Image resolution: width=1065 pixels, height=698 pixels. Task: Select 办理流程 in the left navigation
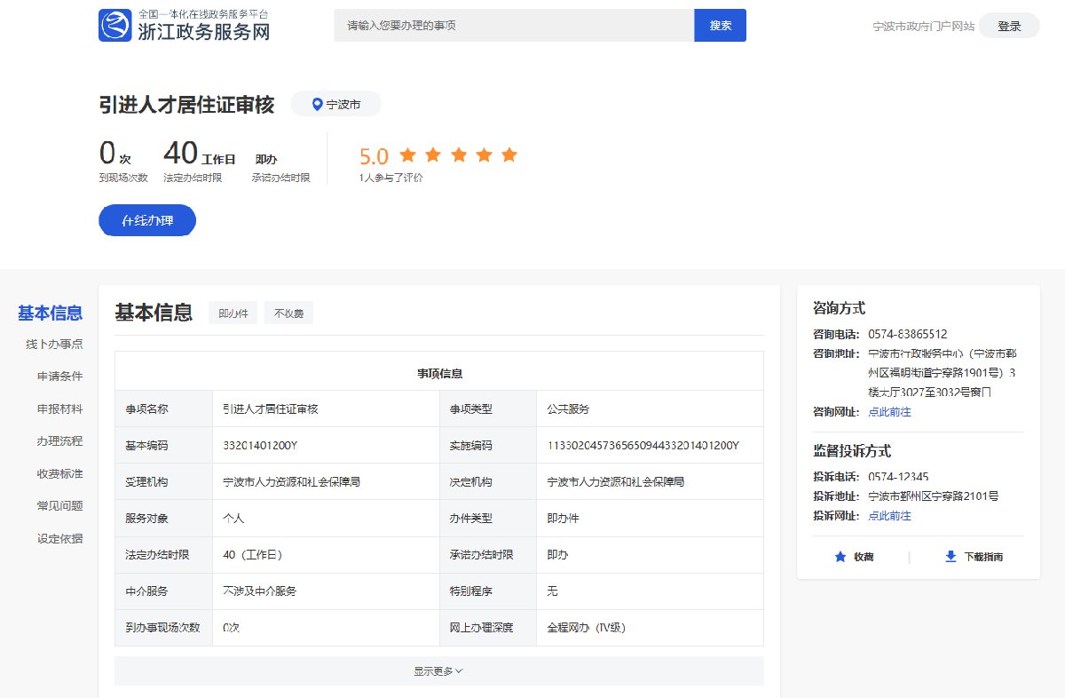59,441
